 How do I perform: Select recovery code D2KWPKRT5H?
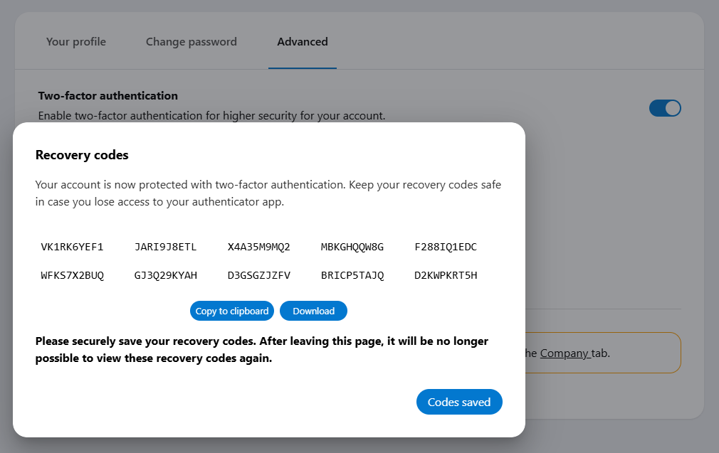point(446,275)
